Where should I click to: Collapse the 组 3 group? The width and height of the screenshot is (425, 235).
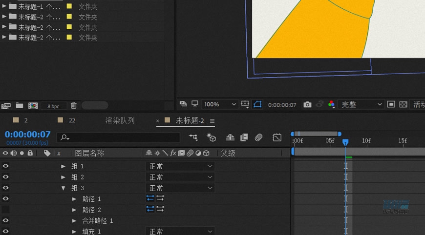tap(63, 188)
